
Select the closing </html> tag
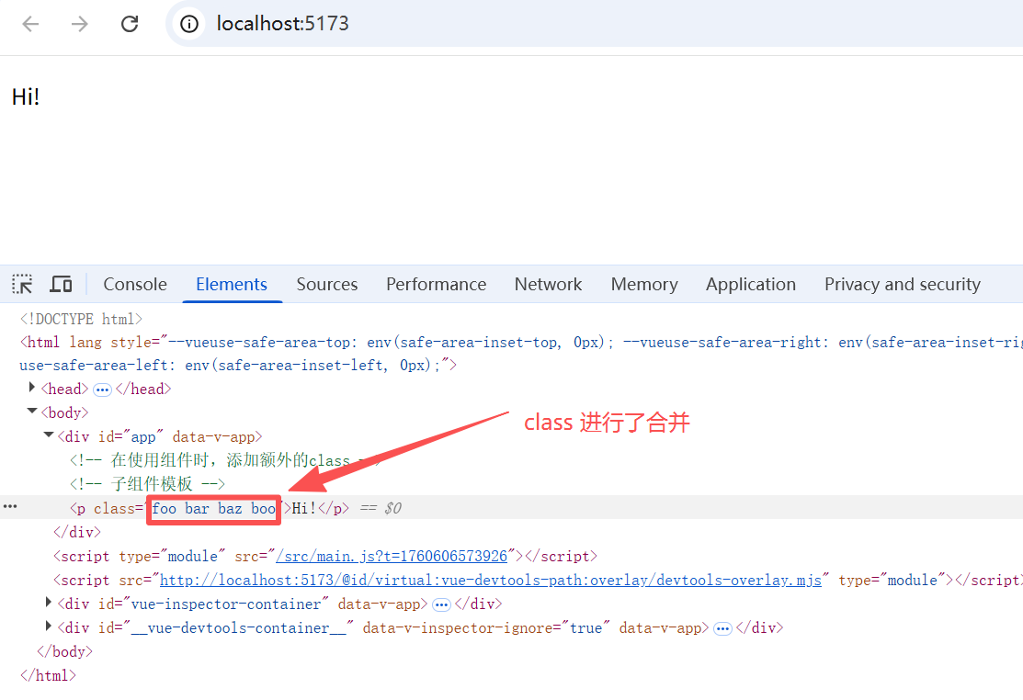coord(49,676)
